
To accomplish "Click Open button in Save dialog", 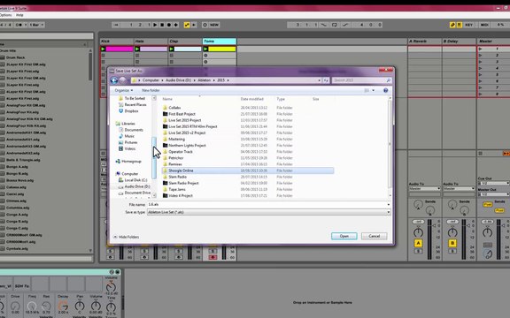I will point(344,236).
